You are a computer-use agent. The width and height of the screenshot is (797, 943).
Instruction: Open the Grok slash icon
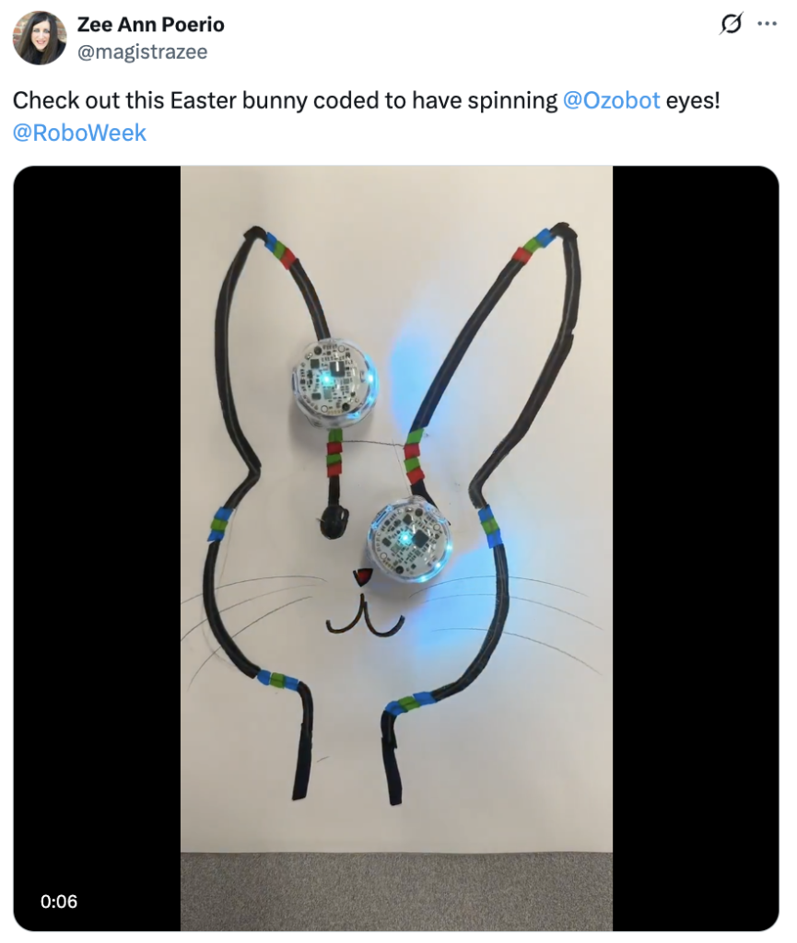point(731,24)
